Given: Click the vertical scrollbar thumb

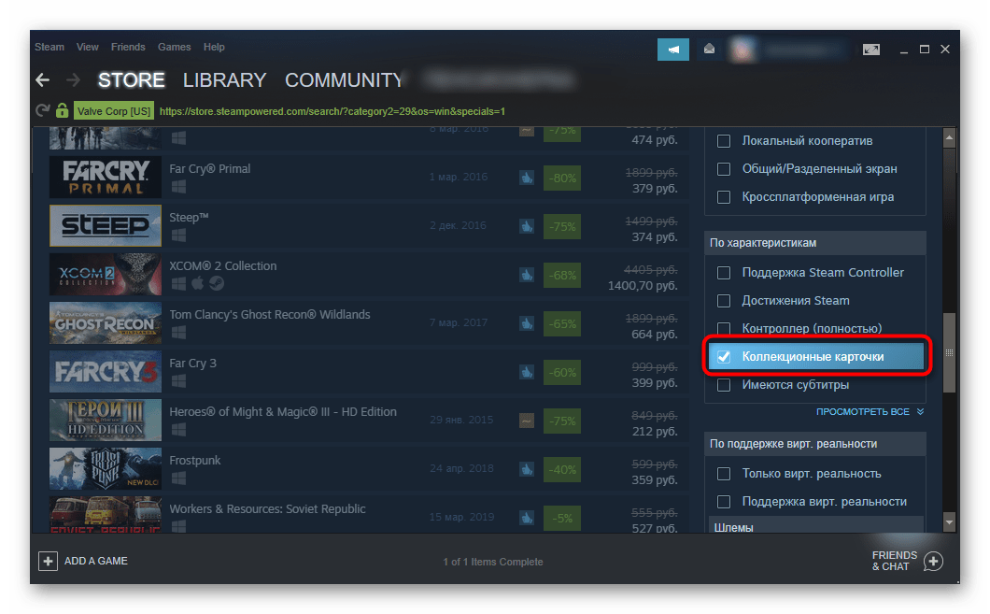Looking at the screenshot, I should click(x=949, y=352).
